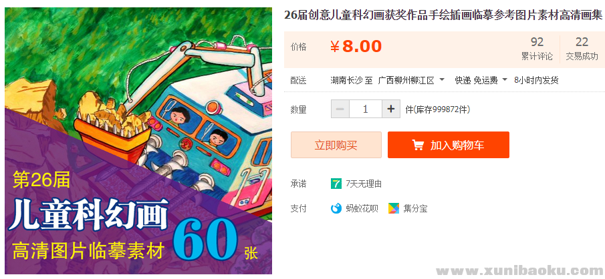Screen dimensions: 605x279
Task: Click the green 7-day return icon
Action: [x=336, y=184]
